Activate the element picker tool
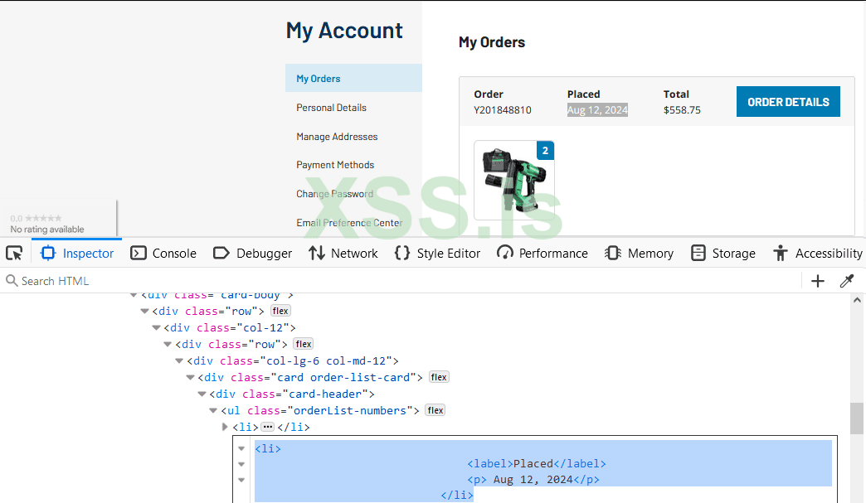 tap(14, 253)
